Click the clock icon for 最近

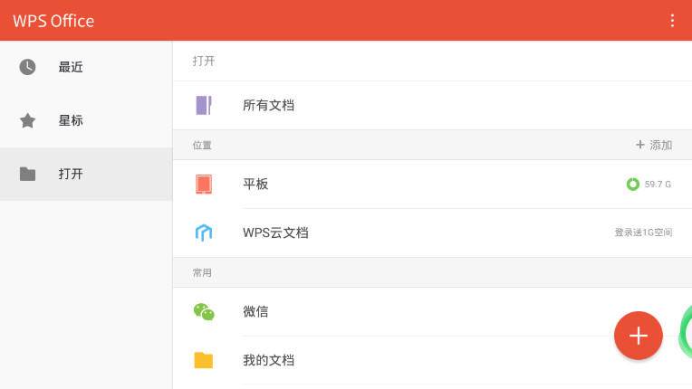tap(27, 67)
